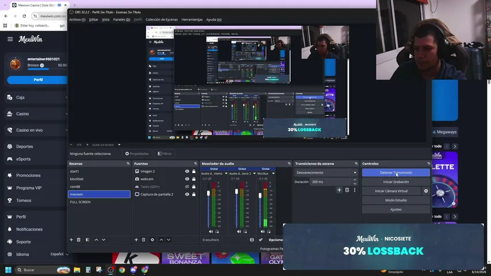Unlock the webcam source

194,179
